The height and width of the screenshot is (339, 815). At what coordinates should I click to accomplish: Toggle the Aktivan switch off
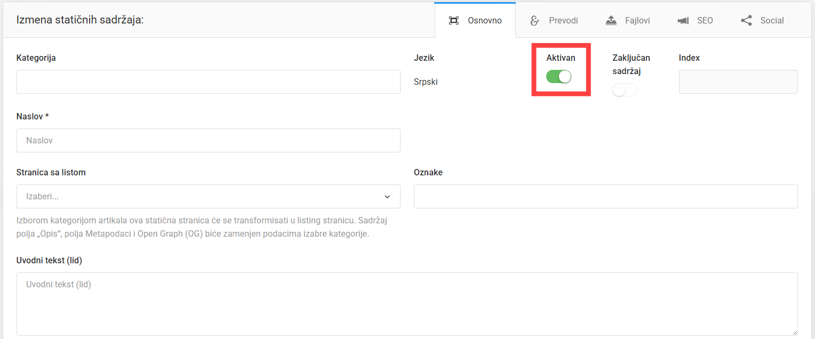pos(558,77)
